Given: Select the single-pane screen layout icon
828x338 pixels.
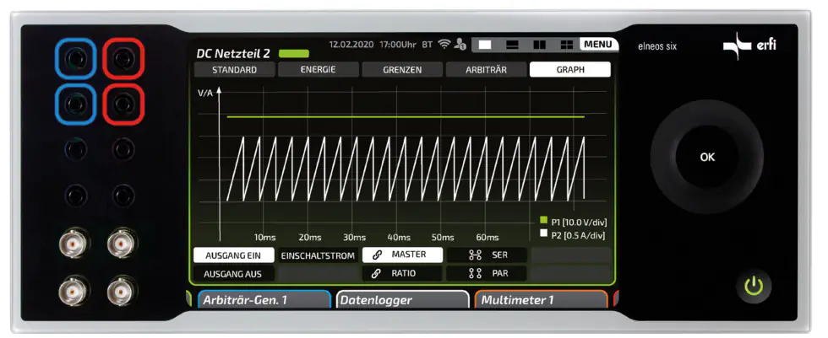Looking at the screenshot, I should click(x=485, y=44).
